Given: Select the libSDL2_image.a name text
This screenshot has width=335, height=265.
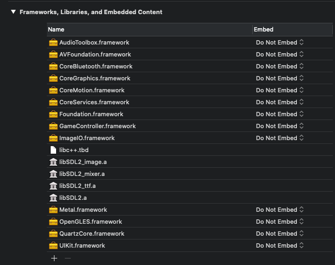Looking at the screenshot, I should [83, 162].
